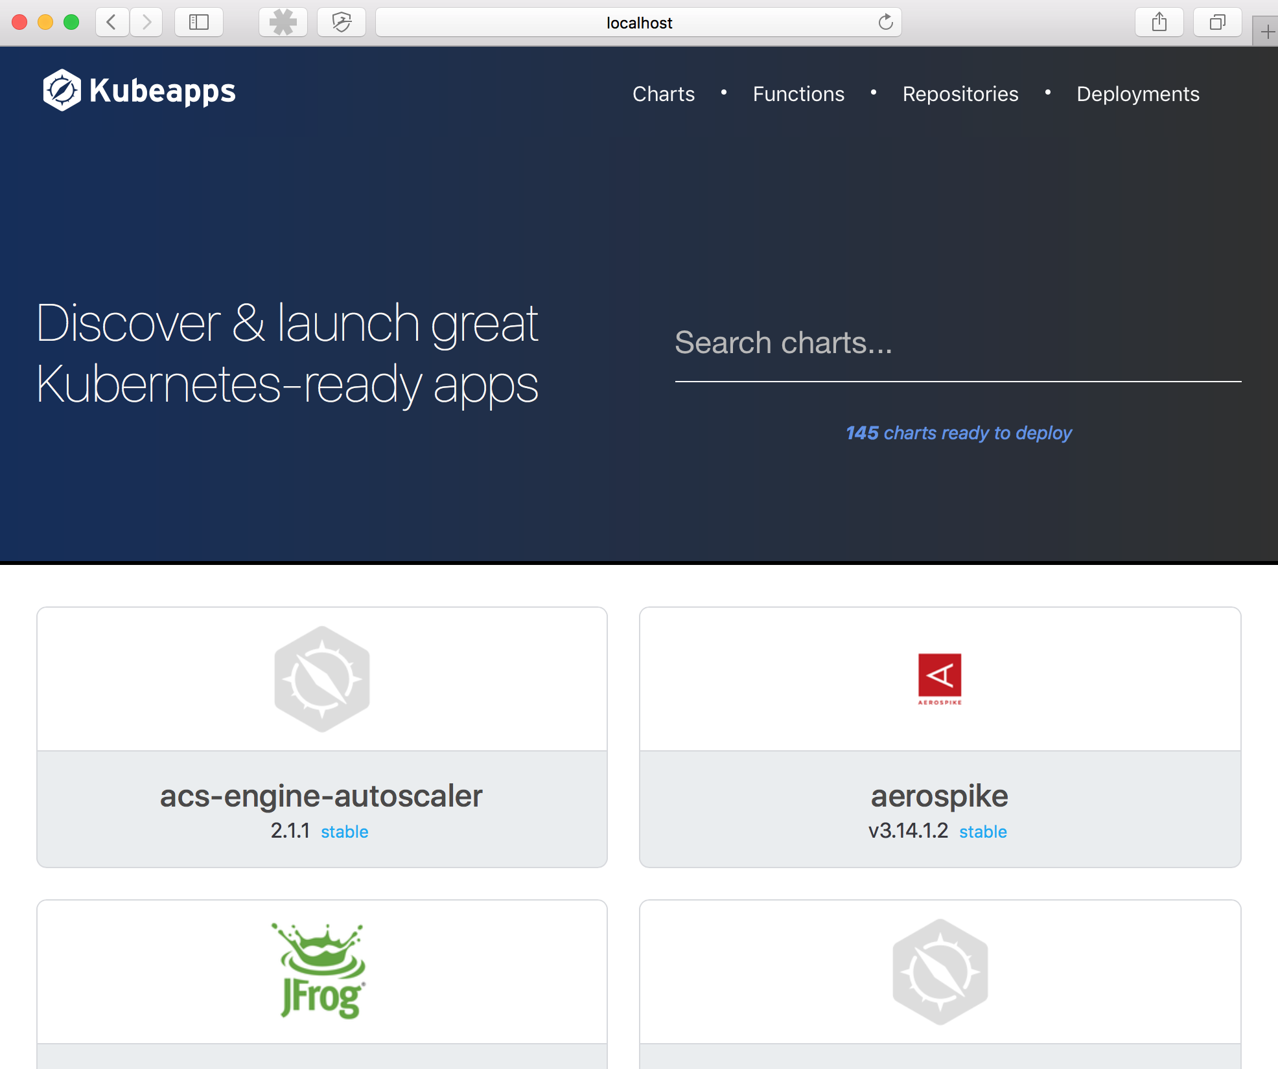Open the aerospike chart title
This screenshot has height=1069, width=1278.
click(x=939, y=796)
